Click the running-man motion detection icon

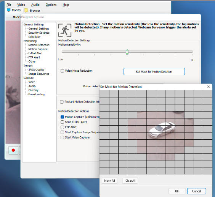click(64, 30)
